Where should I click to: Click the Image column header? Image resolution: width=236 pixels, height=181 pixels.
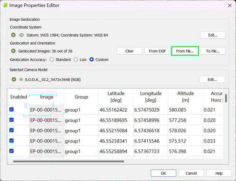[x=47, y=97]
